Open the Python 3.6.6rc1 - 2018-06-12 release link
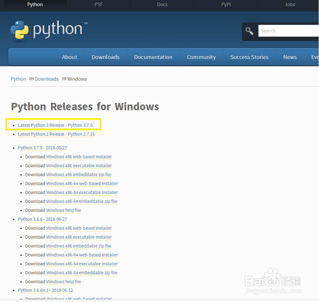319x302 pixels. pos(45,290)
